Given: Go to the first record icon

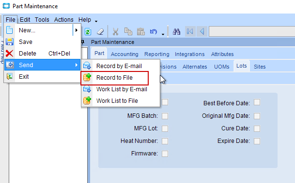Looking at the screenshot, I should point(190,31).
